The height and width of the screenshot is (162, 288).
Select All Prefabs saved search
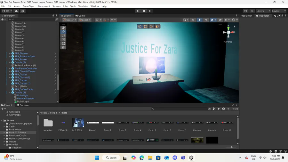click(15, 115)
